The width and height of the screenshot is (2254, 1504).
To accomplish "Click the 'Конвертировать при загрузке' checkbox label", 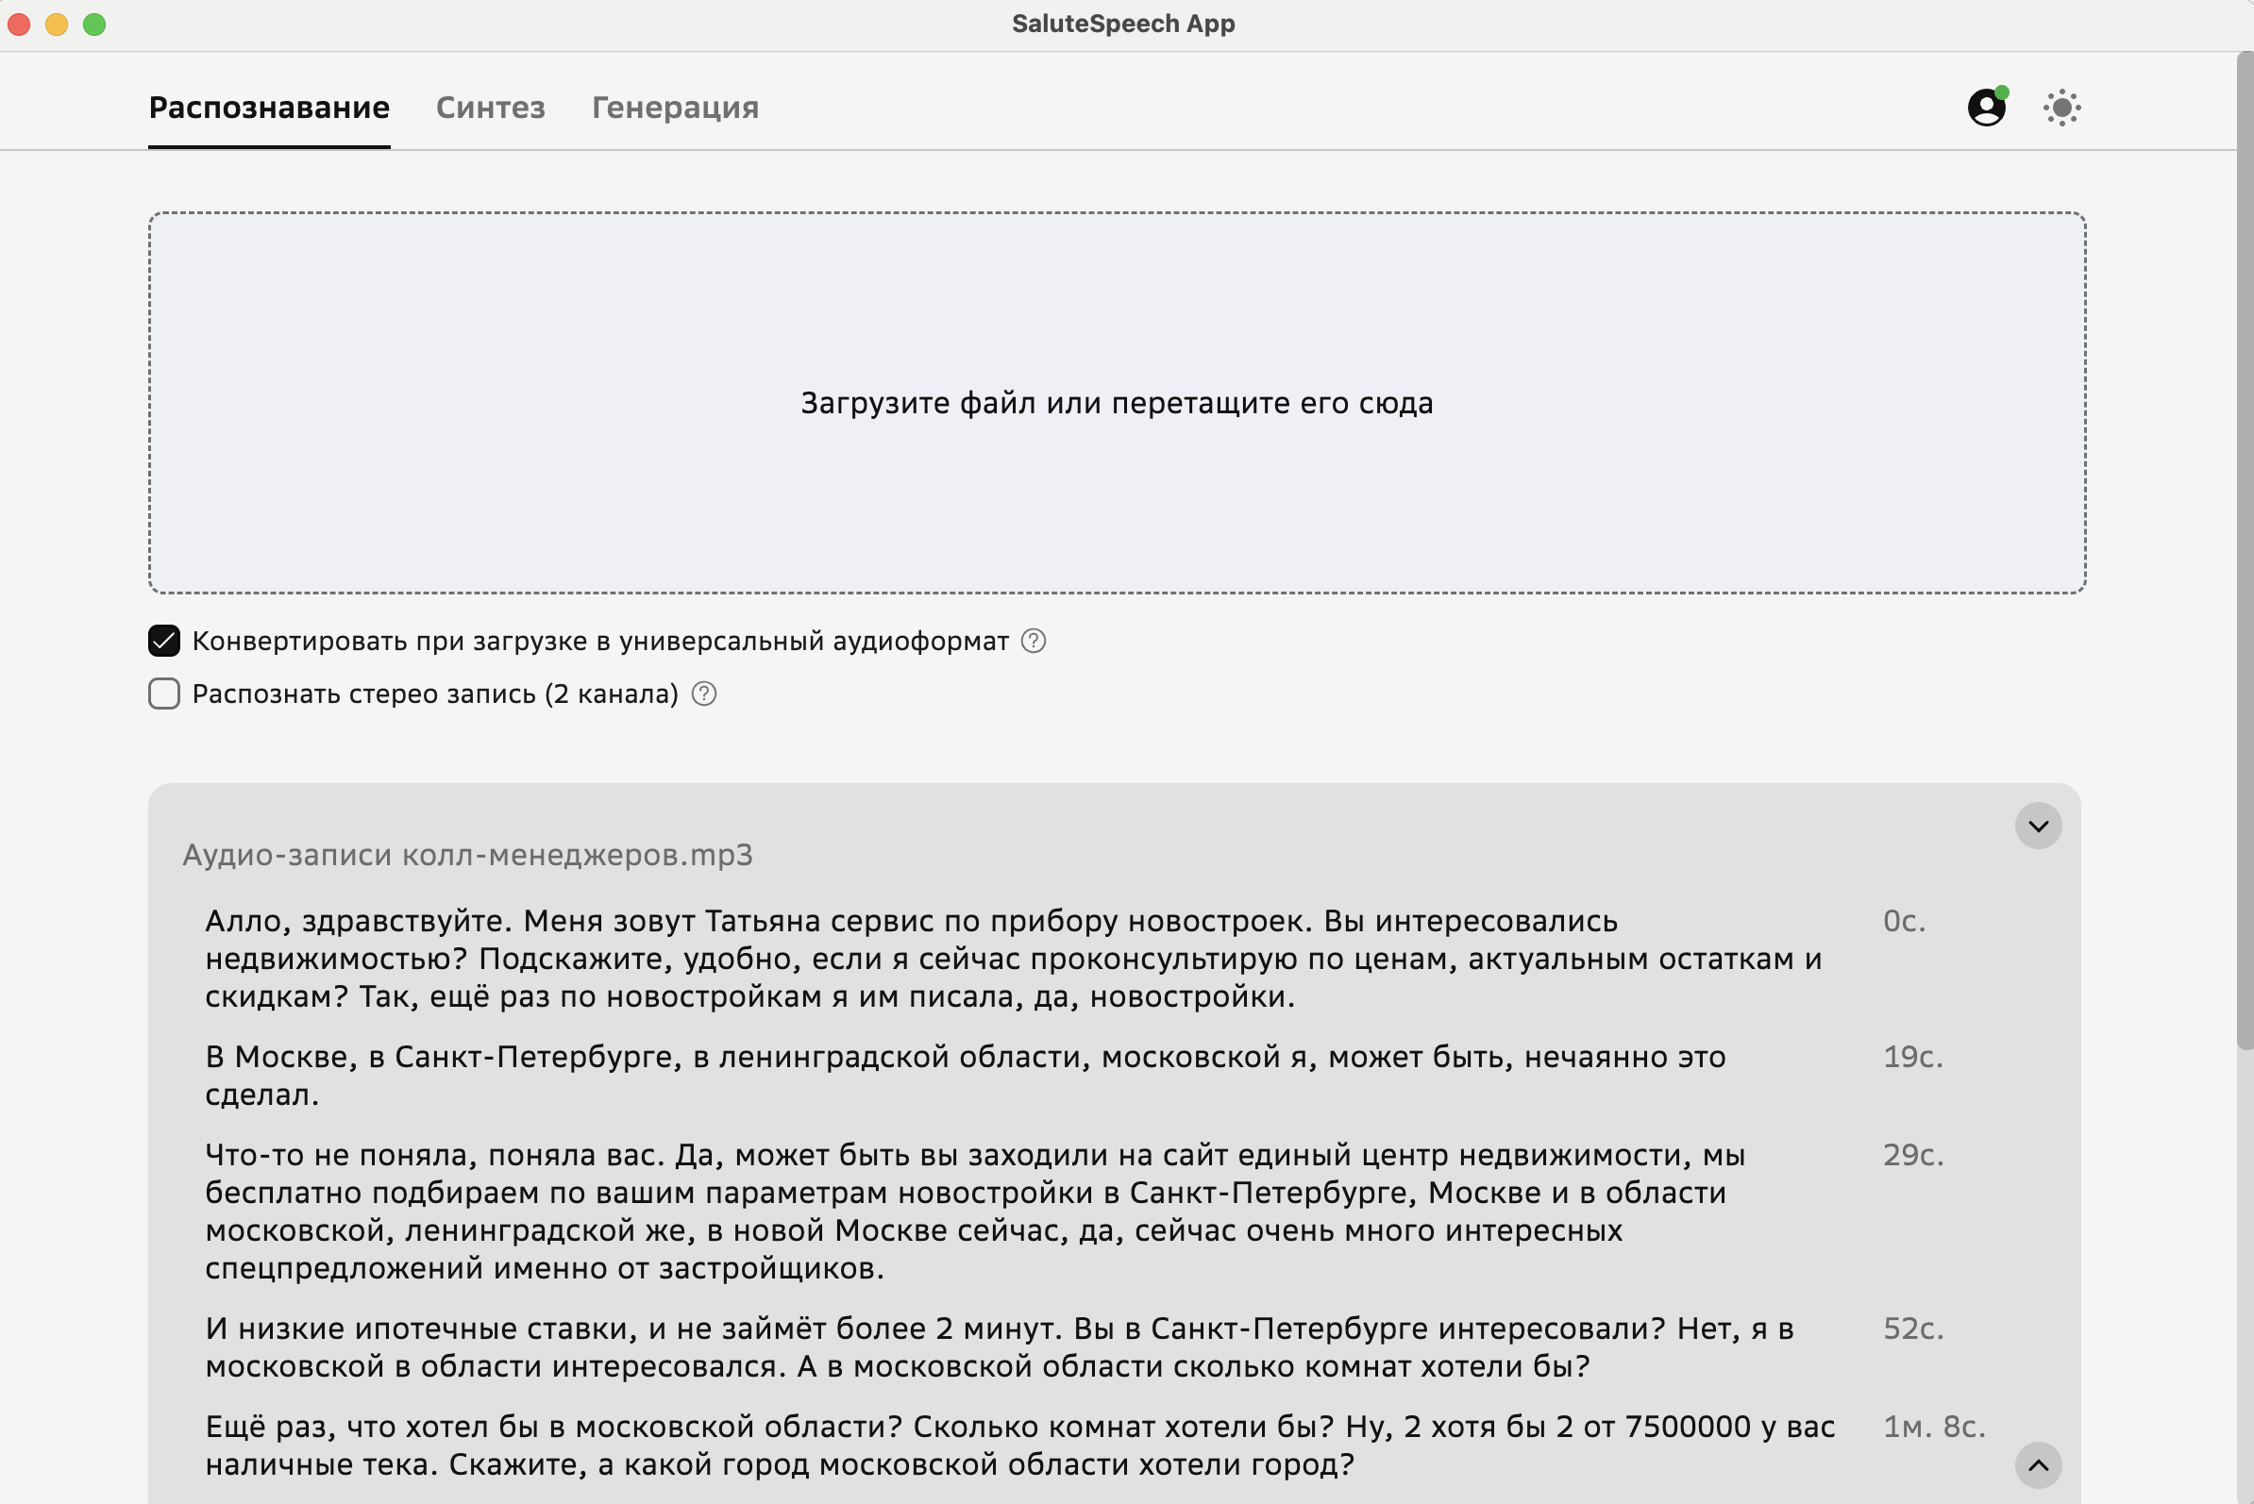I will click(x=599, y=641).
